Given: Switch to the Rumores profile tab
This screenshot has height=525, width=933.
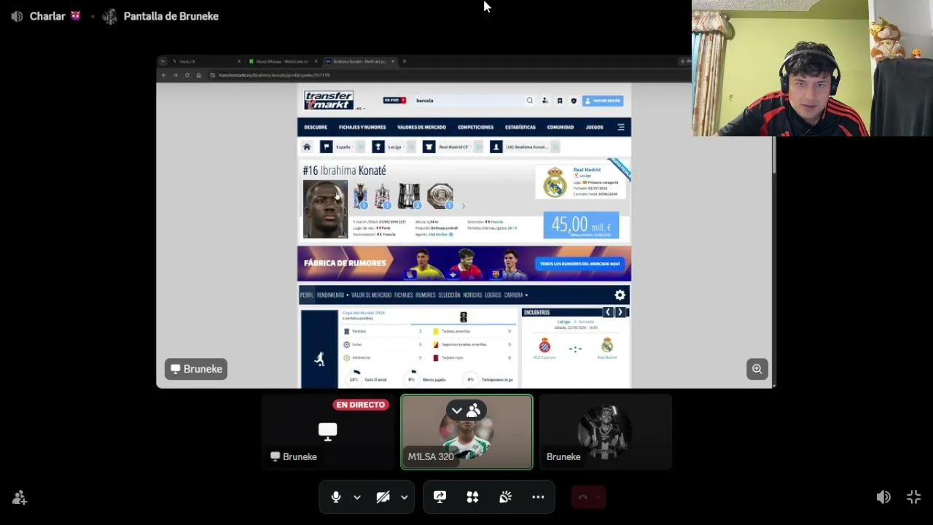Looking at the screenshot, I should pyautogui.click(x=426, y=295).
